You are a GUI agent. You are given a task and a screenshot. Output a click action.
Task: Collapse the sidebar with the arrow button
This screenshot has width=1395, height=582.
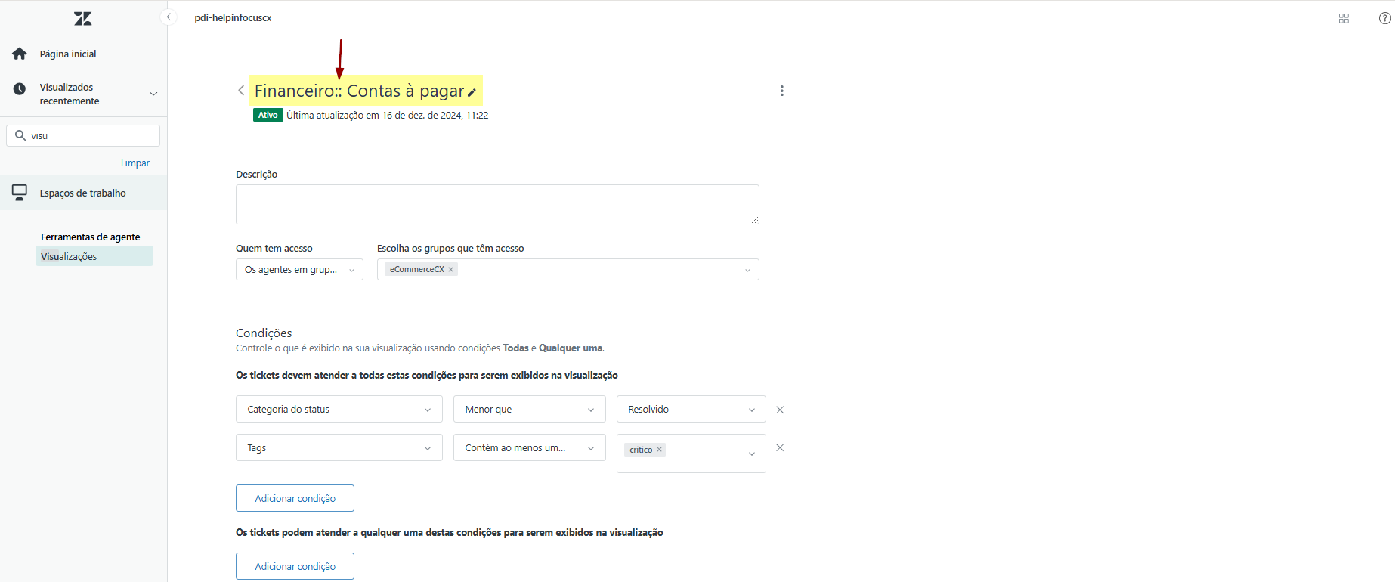tap(169, 17)
